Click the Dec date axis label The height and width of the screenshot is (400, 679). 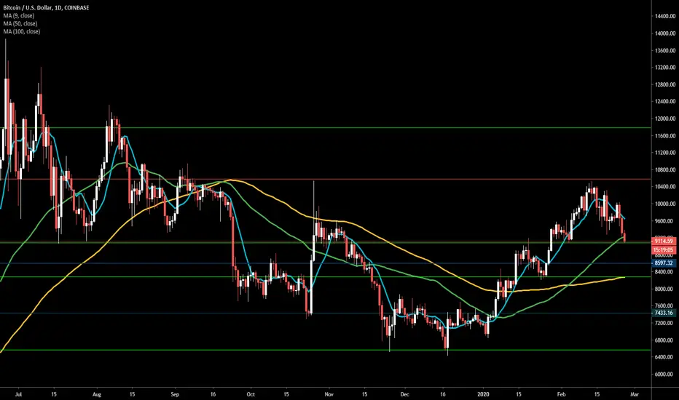pyautogui.click(x=405, y=394)
